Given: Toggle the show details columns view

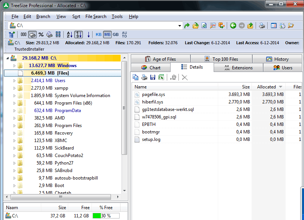Looking at the screenshot, I should pos(58,34).
